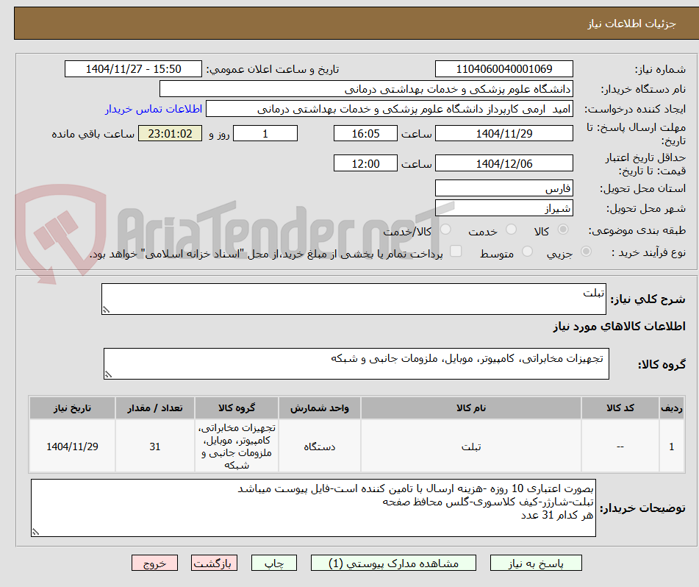Click the deadline time 16:05 field
Image resolution: width=699 pixels, height=587 pixels.
(365, 133)
